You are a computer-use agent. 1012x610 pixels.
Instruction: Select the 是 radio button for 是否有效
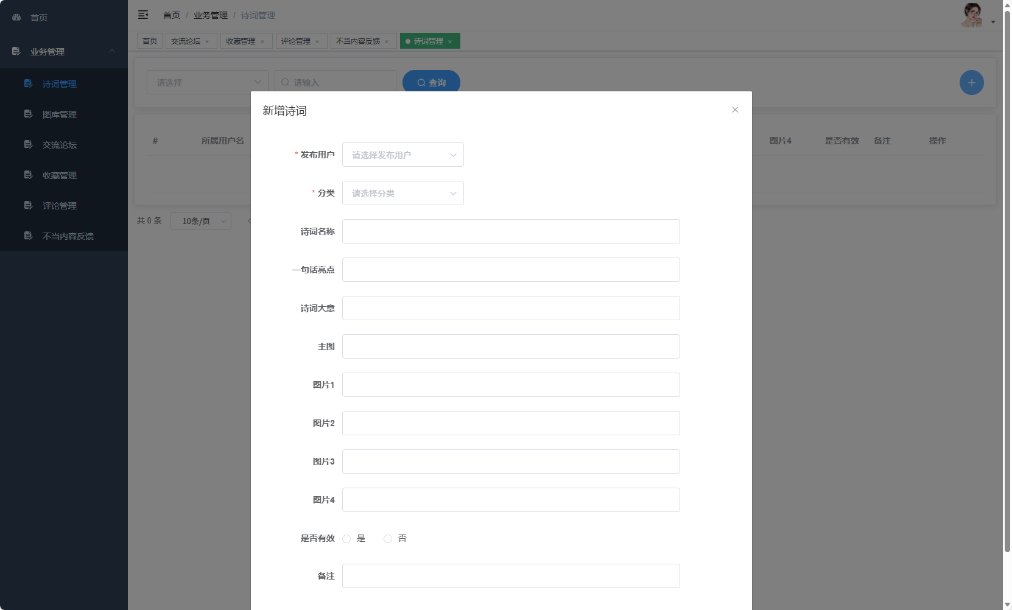point(346,538)
